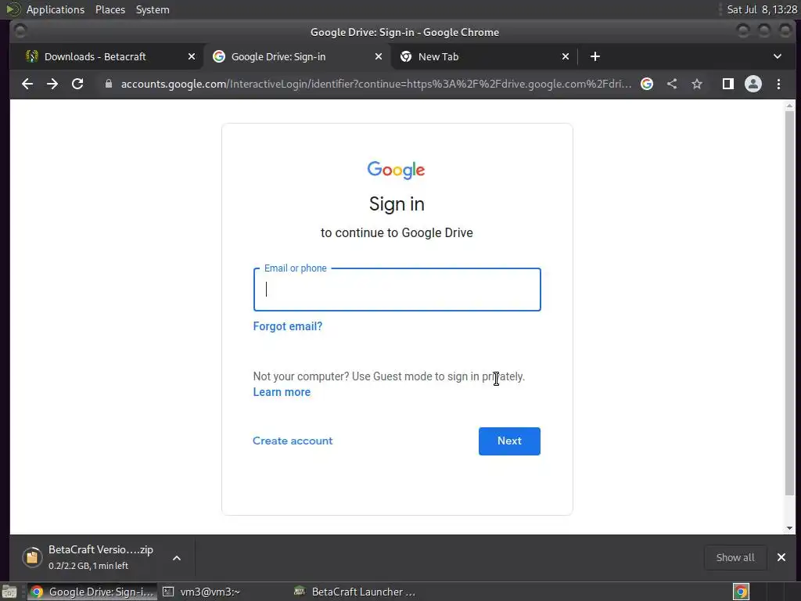Share this page via share icon

tap(672, 84)
